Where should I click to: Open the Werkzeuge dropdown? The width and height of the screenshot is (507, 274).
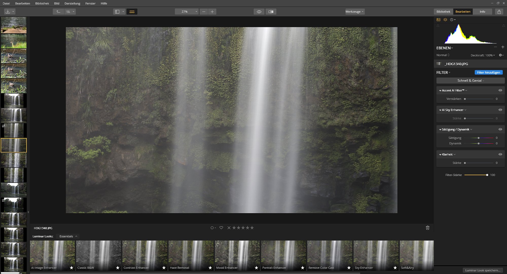coord(354,12)
